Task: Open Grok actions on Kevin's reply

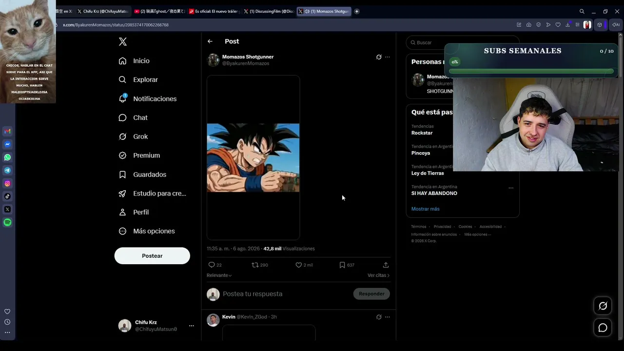Action: point(379,317)
